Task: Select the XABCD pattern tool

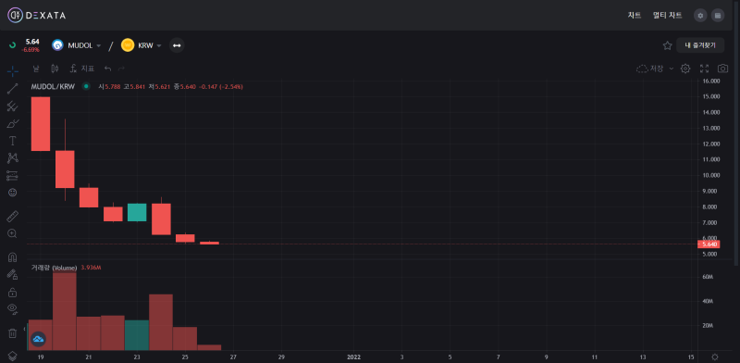Action: click(13, 158)
